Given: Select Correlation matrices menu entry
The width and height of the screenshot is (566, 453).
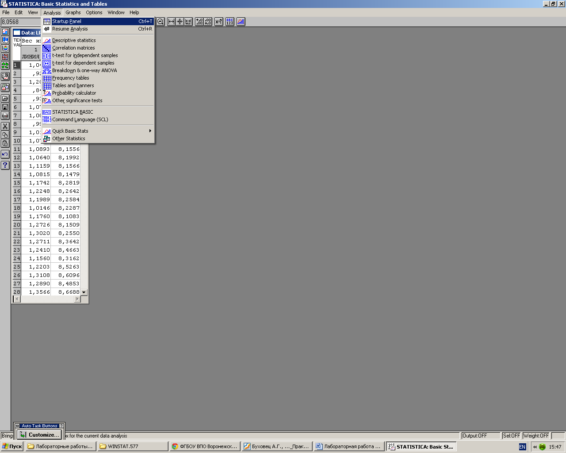Looking at the screenshot, I should click(98, 48).
